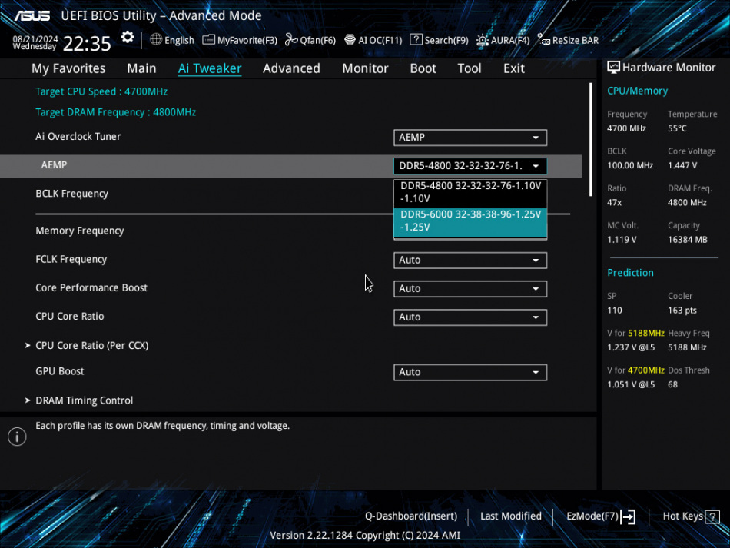The image size is (730, 548).
Task: Click Last Modified button
Action: 510,516
